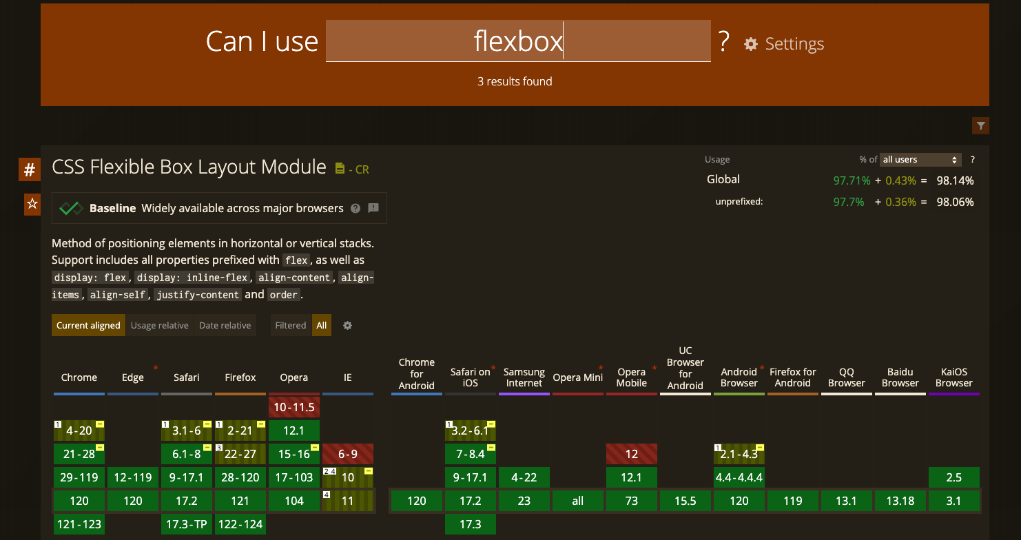
Task: Click Android Browser column header
Action: pyautogui.click(x=739, y=377)
